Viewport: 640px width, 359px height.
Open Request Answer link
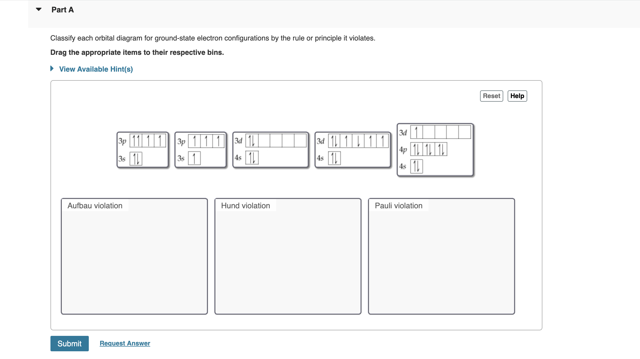pyautogui.click(x=125, y=343)
